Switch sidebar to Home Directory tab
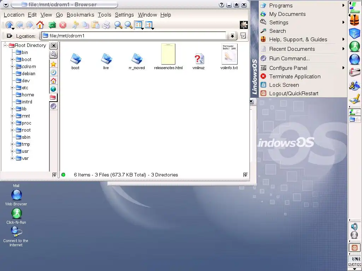The image size is (362, 271). tap(53, 81)
